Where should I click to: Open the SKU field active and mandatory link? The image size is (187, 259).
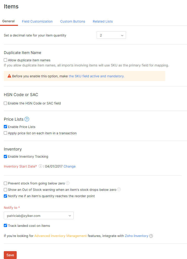(x=96, y=76)
